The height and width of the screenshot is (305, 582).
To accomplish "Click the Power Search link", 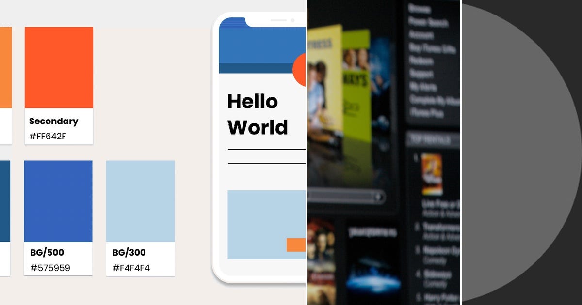I will pyautogui.click(x=429, y=23).
